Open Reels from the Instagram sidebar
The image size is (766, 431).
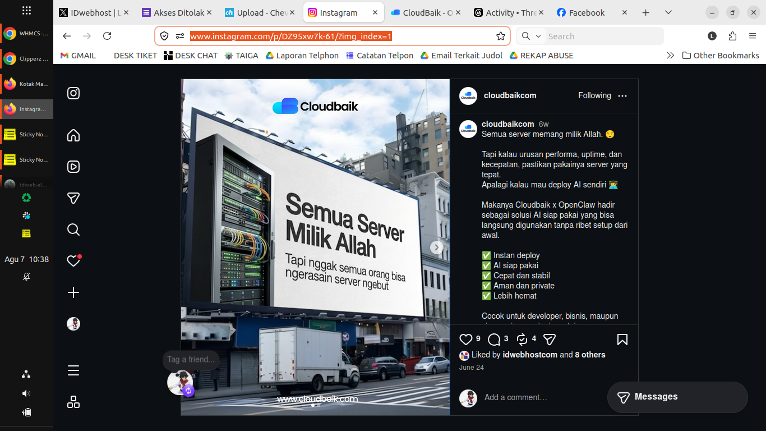coord(73,167)
